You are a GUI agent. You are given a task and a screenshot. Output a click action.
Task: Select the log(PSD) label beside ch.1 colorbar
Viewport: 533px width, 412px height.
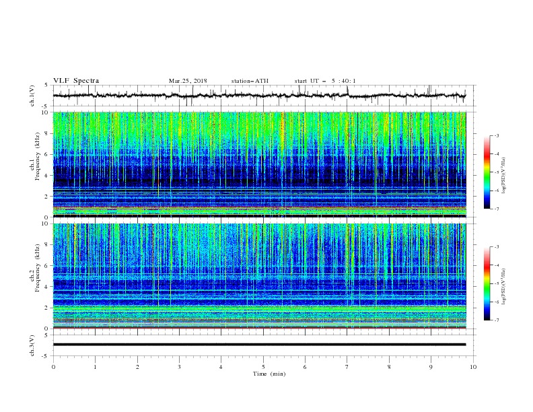pos(503,176)
